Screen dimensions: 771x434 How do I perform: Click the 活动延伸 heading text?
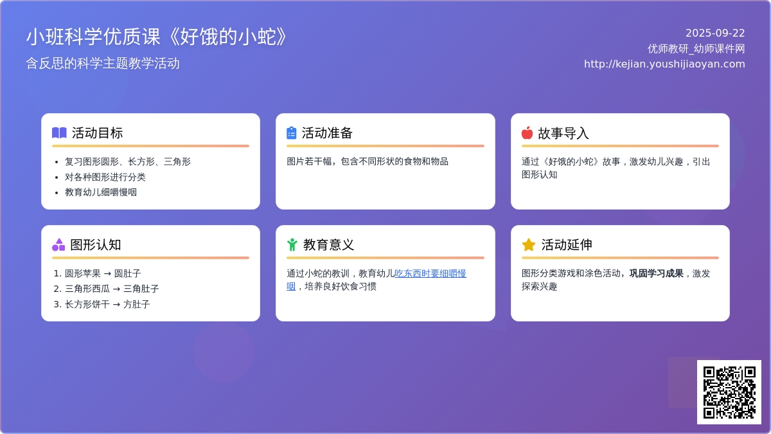point(566,245)
